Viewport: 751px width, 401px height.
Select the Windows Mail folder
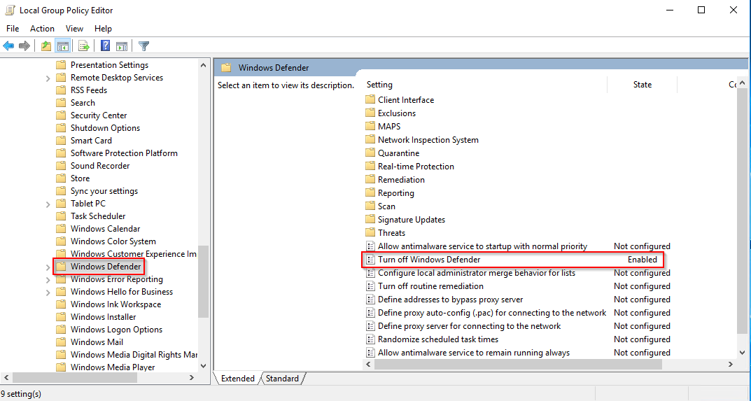click(x=97, y=342)
